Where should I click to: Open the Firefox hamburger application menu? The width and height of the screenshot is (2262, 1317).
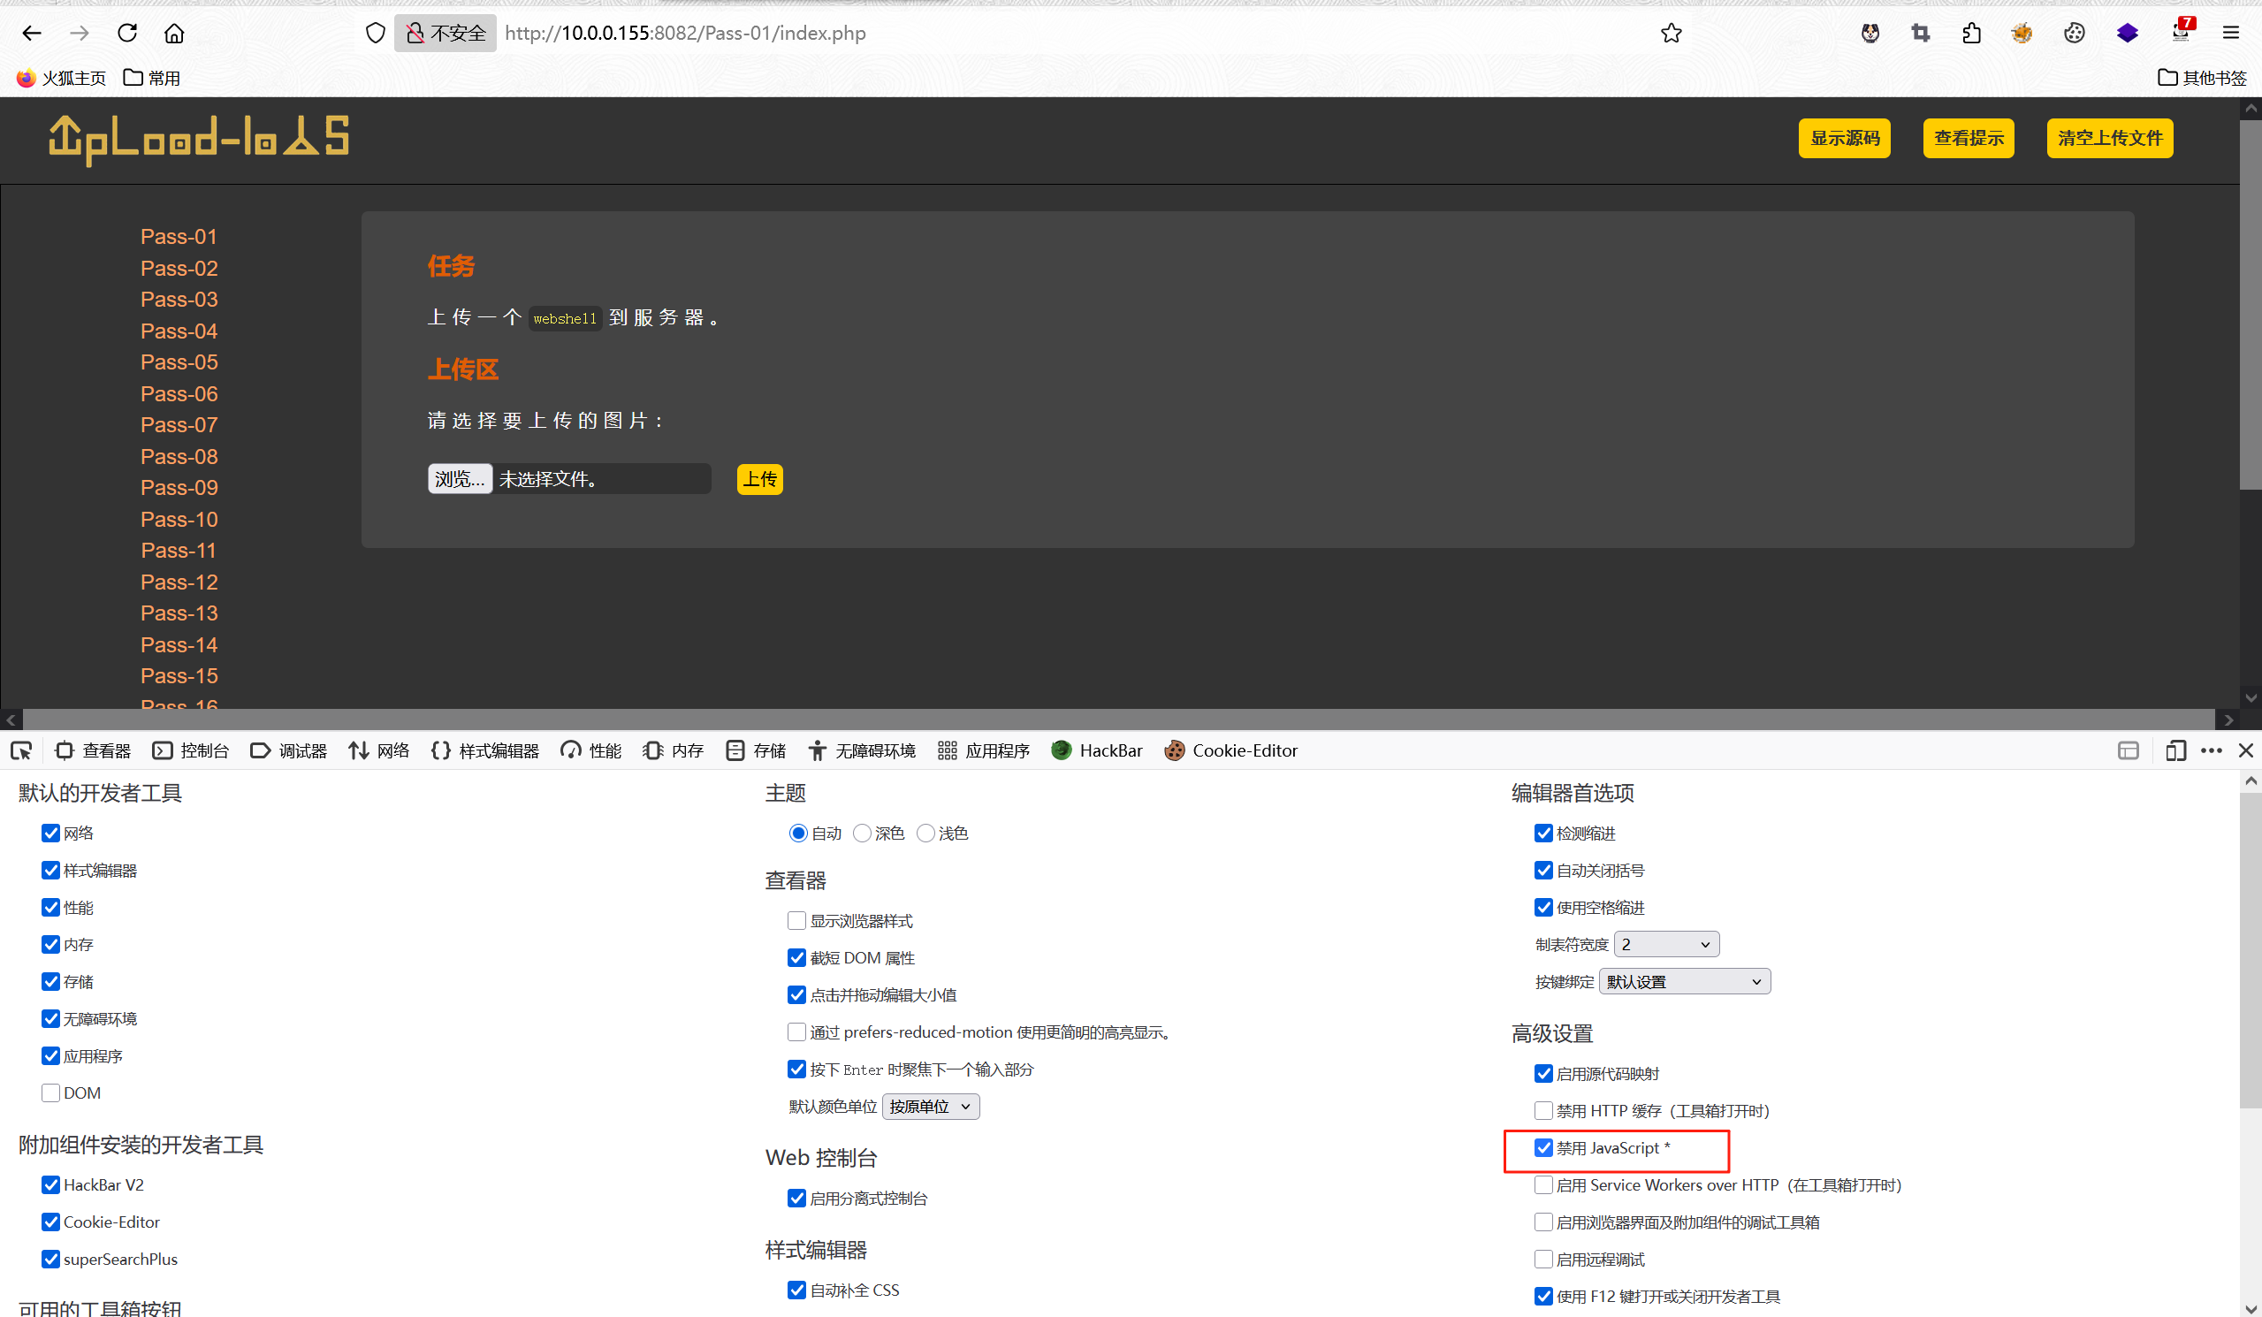[2230, 34]
